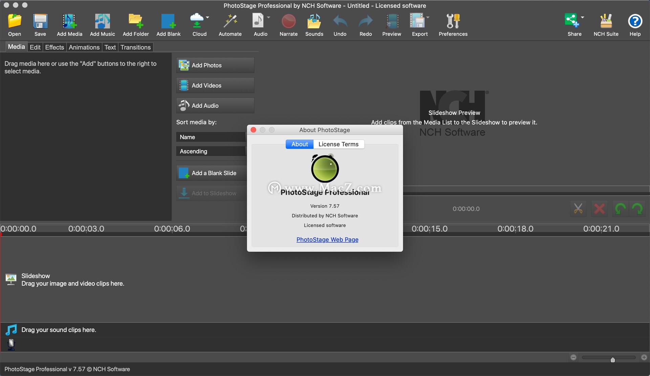Select License Terms tab in dialog
The height and width of the screenshot is (376, 650).
coord(339,144)
